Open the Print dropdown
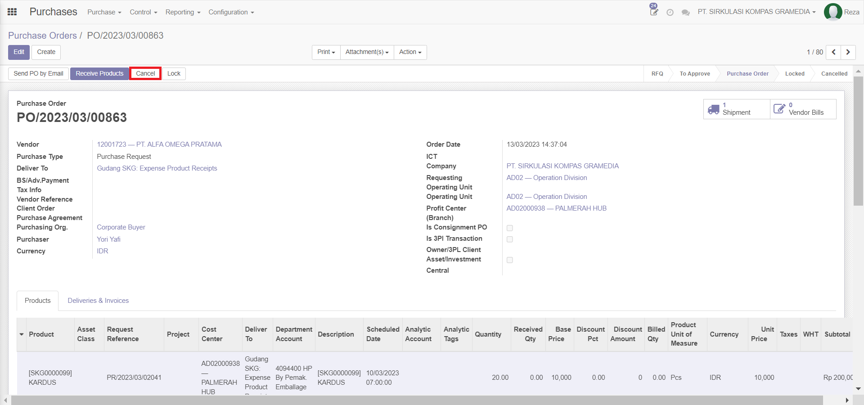This screenshot has width=864, height=405. [x=326, y=52]
